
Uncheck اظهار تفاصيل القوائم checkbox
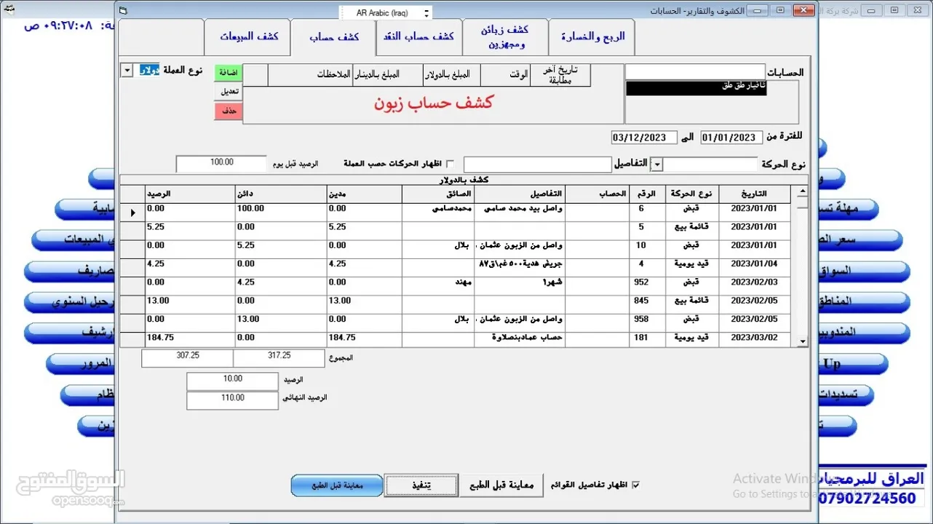pos(636,485)
